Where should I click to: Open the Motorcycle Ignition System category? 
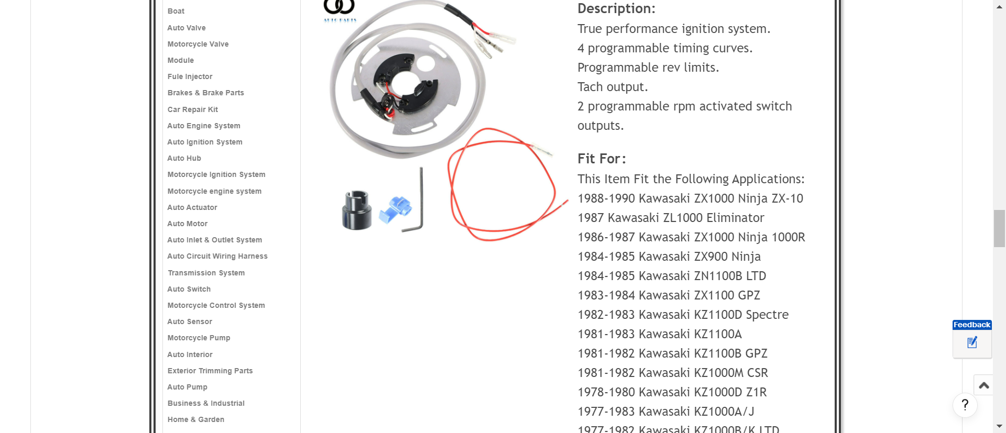(216, 174)
